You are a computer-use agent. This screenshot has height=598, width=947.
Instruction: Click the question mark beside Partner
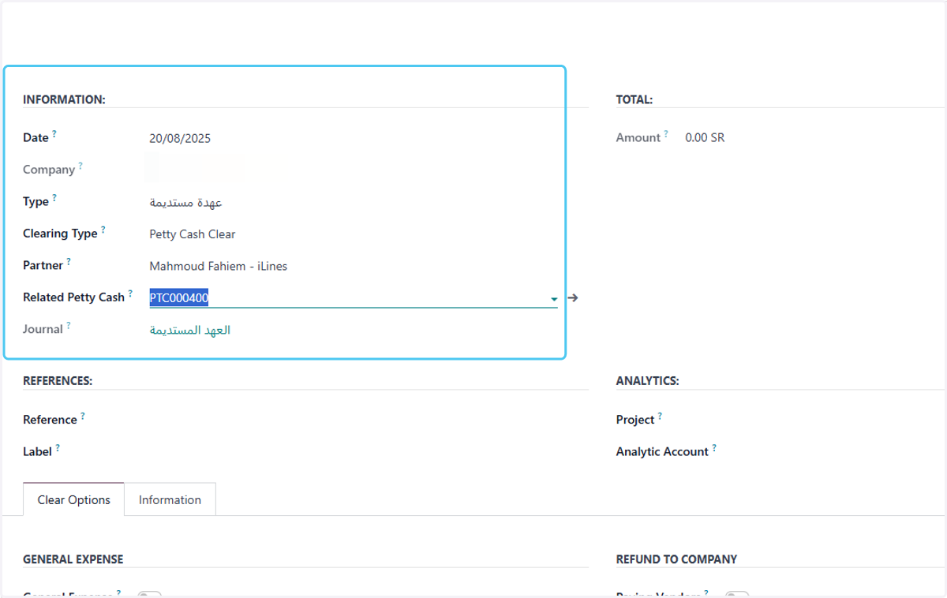point(69,262)
